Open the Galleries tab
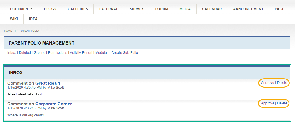The height and width of the screenshot is (124, 295). pos(78,9)
